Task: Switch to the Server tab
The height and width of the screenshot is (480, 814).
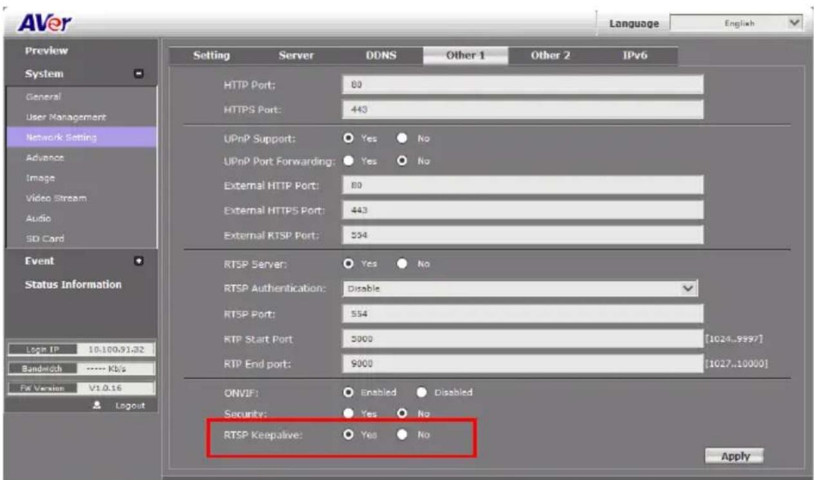Action: click(x=296, y=56)
